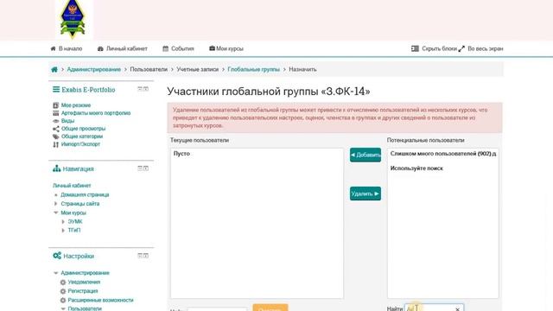Viewport: 553px width, 311px height.
Task: Dock the Навигация block
Action: tap(146, 168)
